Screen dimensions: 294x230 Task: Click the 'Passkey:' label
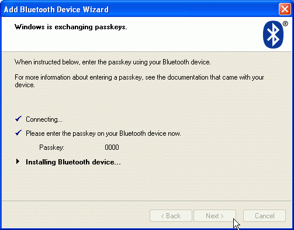click(x=51, y=147)
